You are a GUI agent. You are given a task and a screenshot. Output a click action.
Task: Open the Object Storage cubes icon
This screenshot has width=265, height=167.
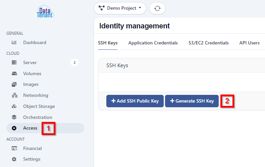(x=14, y=106)
